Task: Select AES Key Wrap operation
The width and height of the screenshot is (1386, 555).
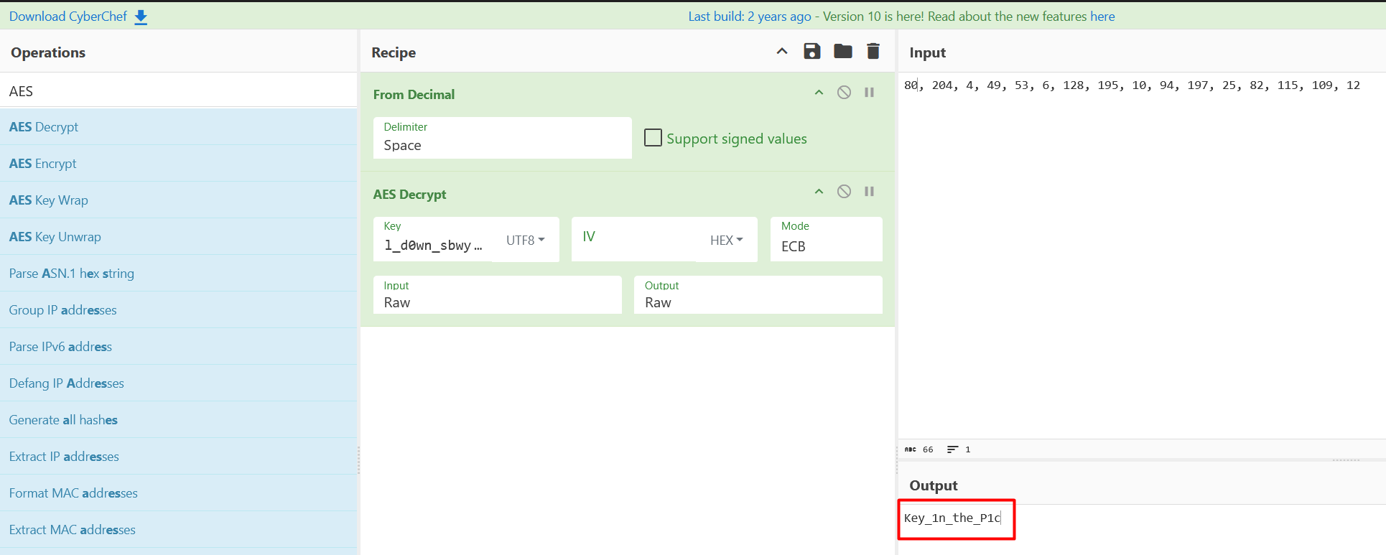Action: pyautogui.click(x=49, y=200)
